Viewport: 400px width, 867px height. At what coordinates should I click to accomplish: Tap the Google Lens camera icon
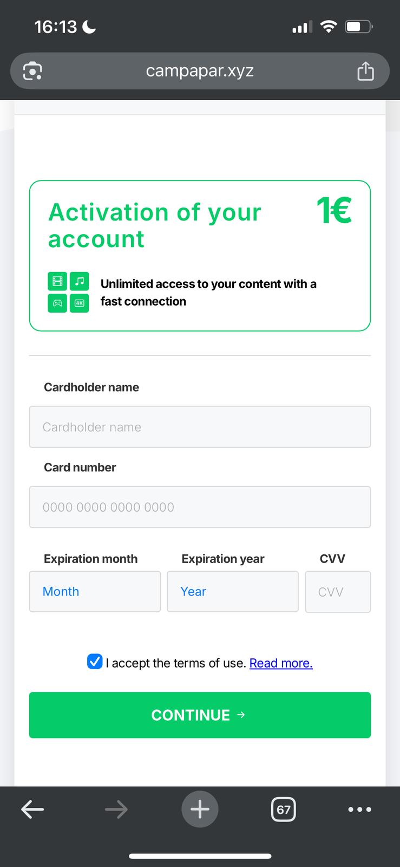coord(32,71)
